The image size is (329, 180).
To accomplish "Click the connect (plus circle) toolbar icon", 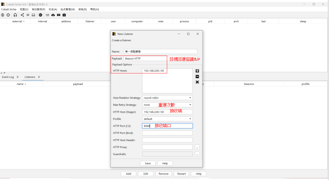I will click(x=3, y=15).
